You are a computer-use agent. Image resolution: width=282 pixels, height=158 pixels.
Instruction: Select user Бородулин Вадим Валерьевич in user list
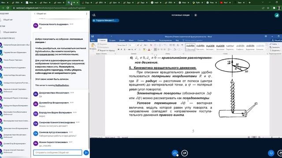(x=15, y=106)
